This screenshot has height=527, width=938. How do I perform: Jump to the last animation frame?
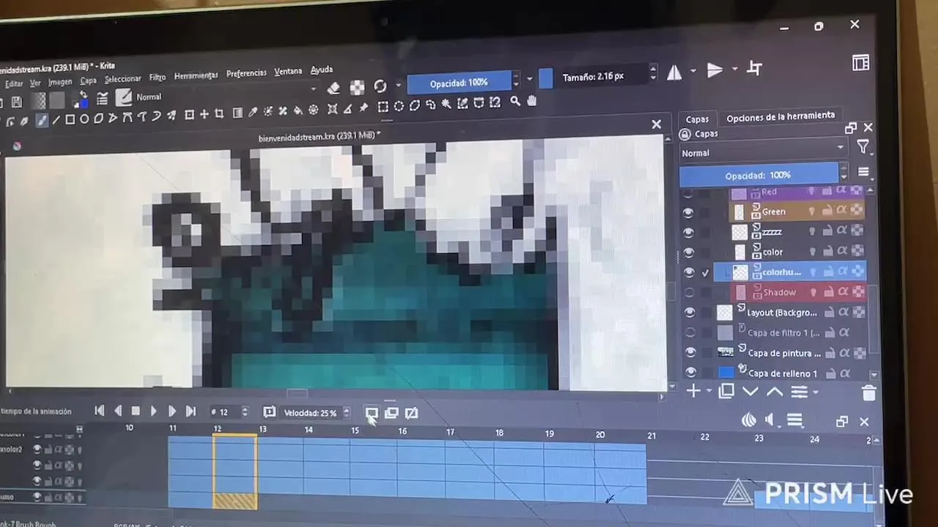point(191,412)
